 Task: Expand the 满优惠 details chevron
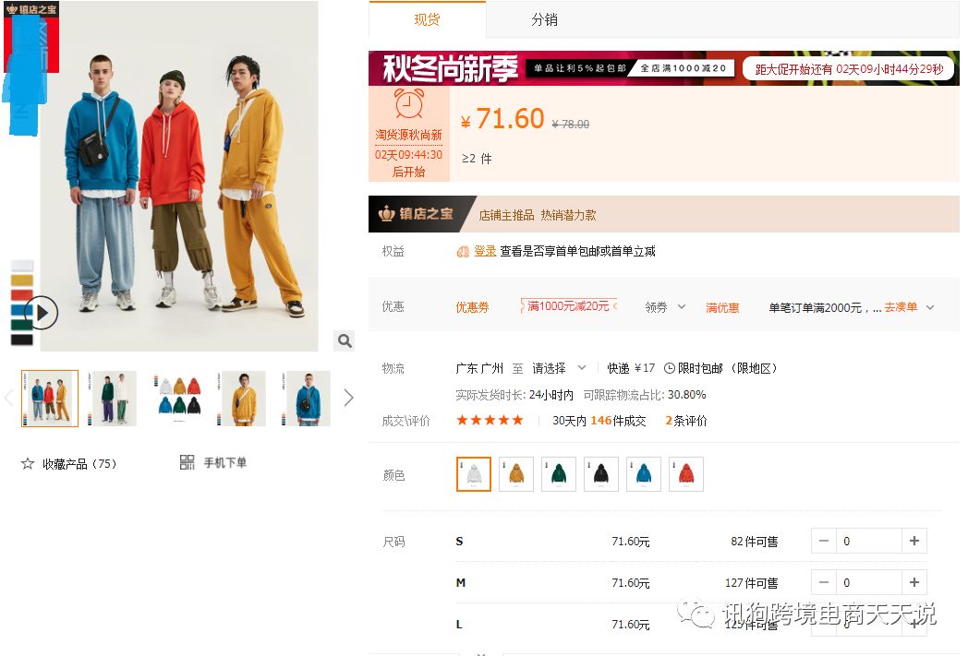(x=930, y=307)
